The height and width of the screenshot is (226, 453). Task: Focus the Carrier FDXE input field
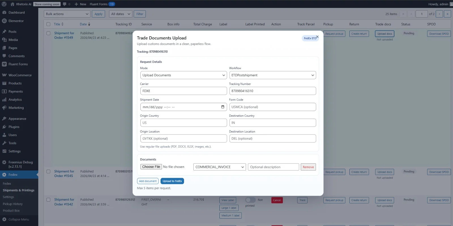point(183,91)
